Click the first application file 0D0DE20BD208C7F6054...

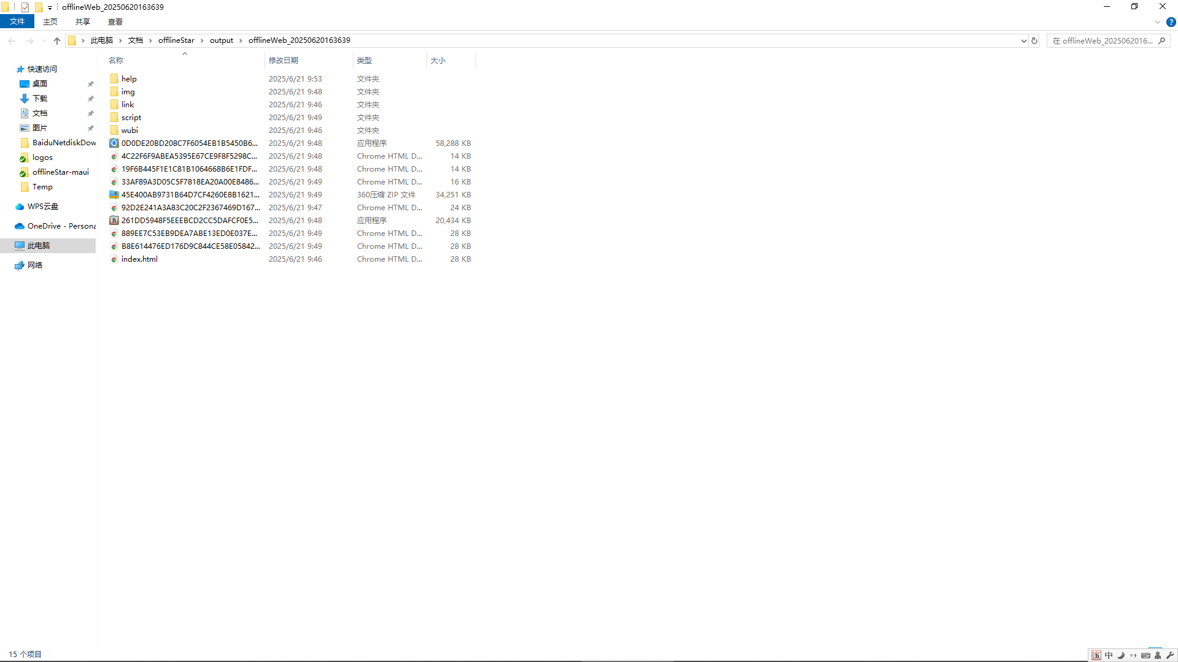pyautogui.click(x=189, y=143)
